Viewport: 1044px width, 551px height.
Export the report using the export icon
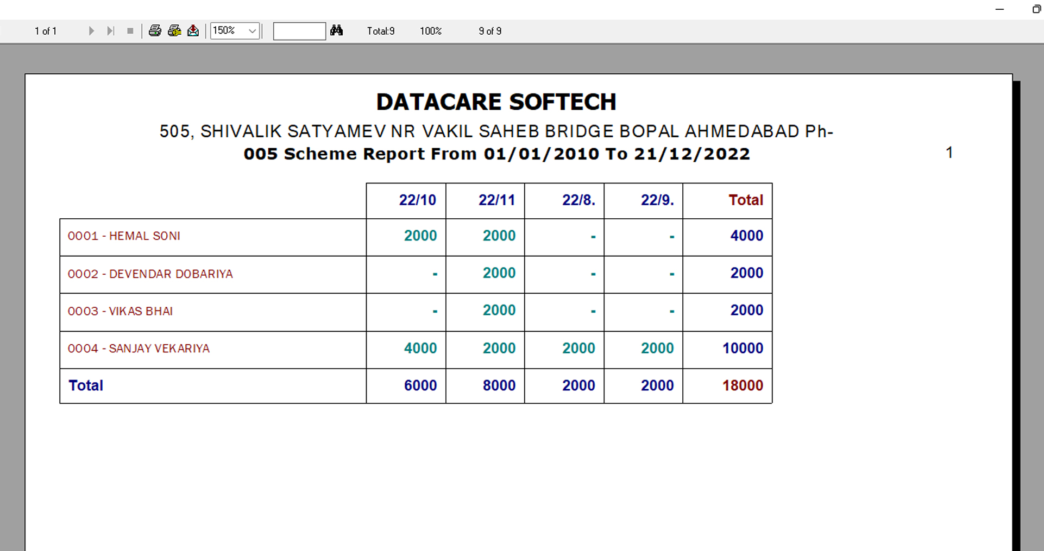coord(193,31)
